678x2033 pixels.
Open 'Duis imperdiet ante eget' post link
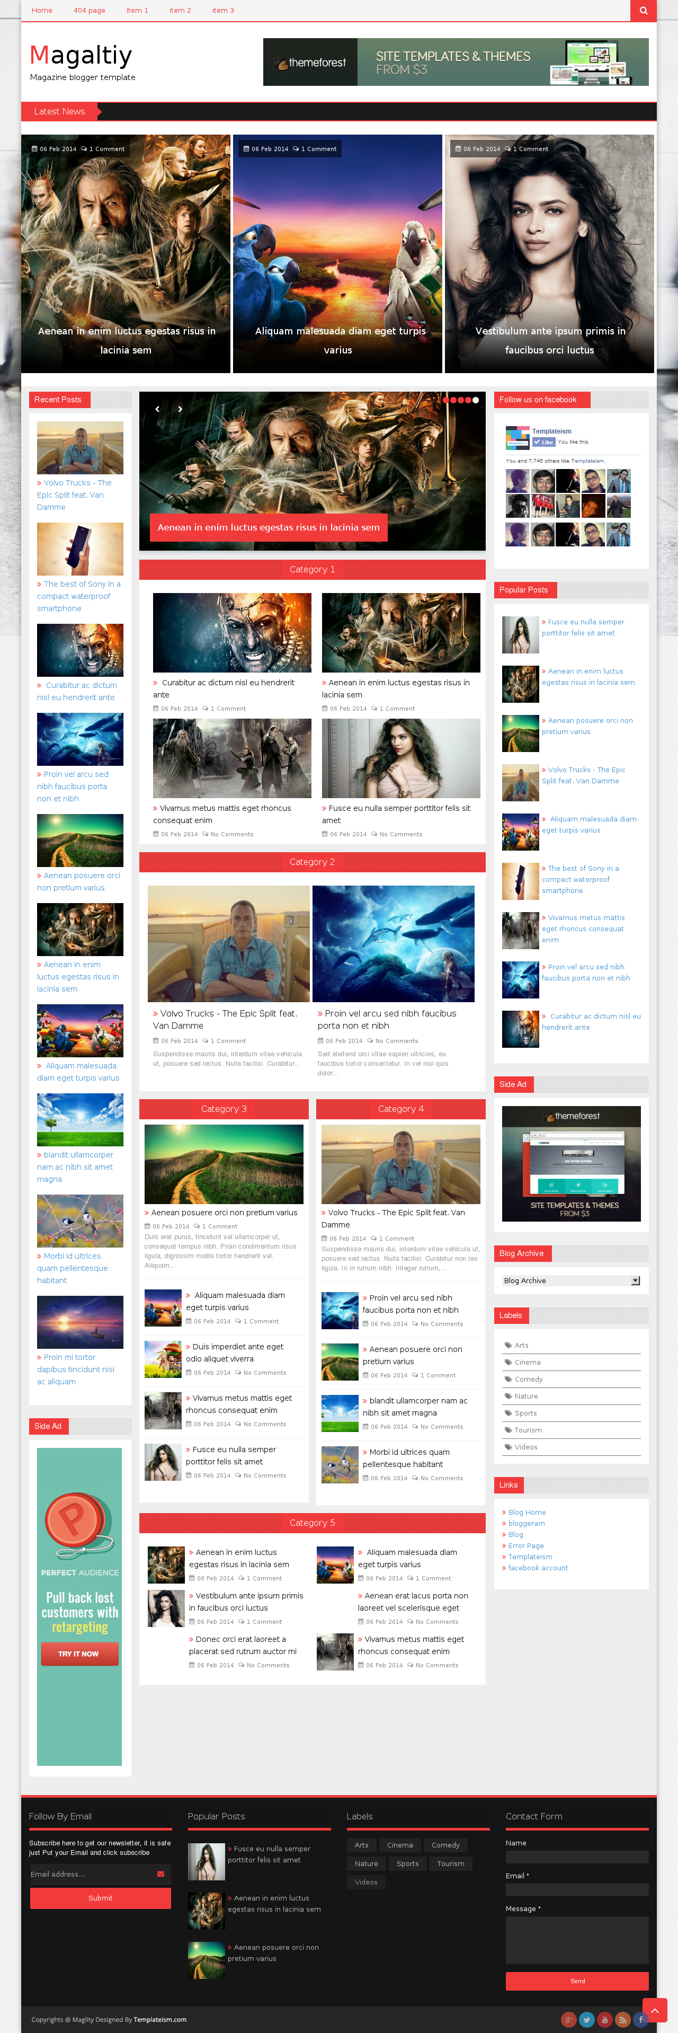(x=235, y=1352)
